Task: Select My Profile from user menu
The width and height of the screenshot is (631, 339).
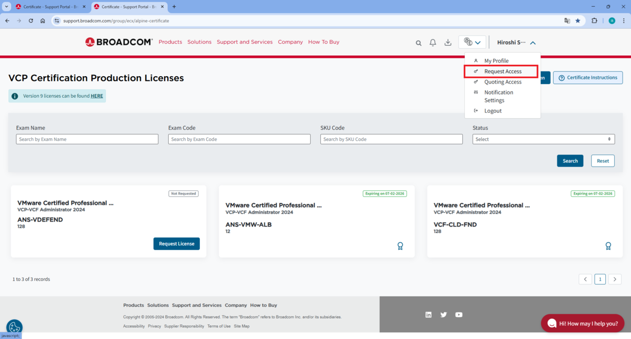Action: coord(496,61)
